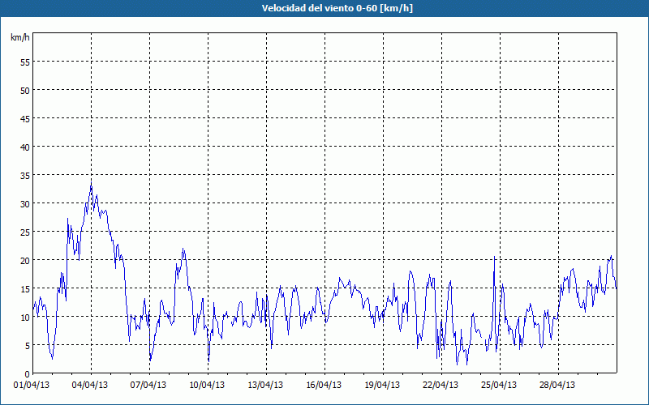Image resolution: width=649 pixels, height=405 pixels.
Task: Click the 10 value on y-axis
Action: point(25,317)
